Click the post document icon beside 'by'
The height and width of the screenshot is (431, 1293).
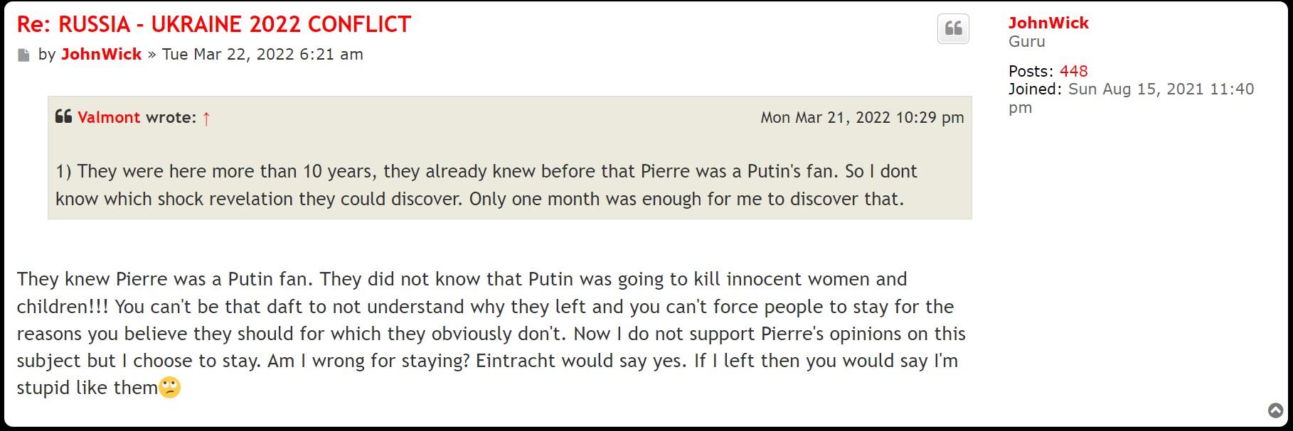click(x=24, y=55)
